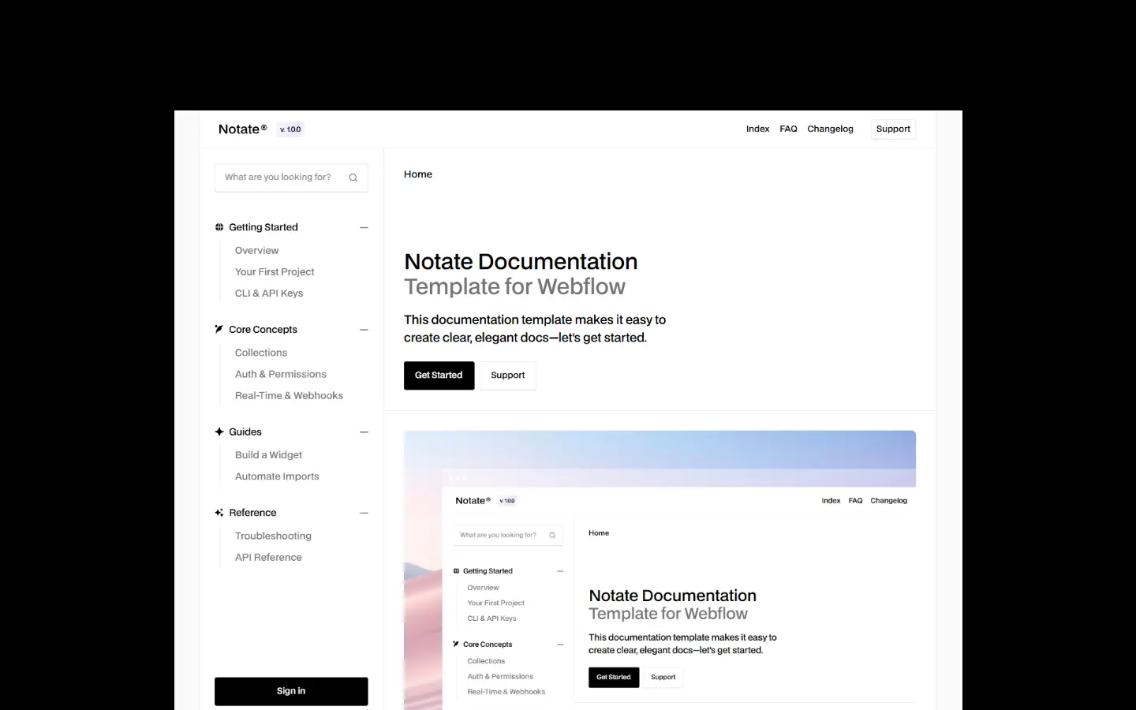Go to FAQ in top navigation
The height and width of the screenshot is (710, 1136).
tap(788, 129)
